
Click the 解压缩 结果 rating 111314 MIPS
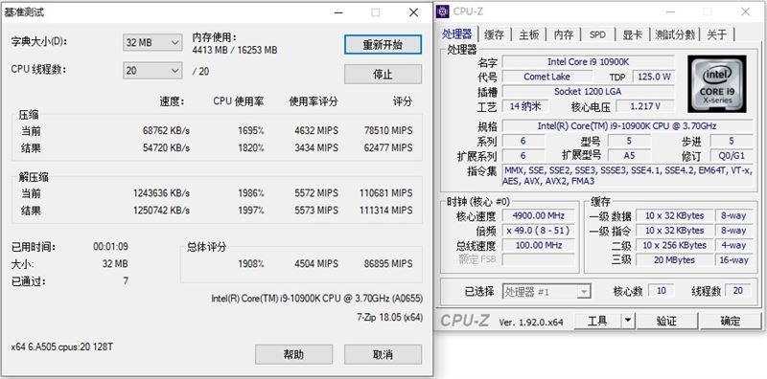coord(386,210)
